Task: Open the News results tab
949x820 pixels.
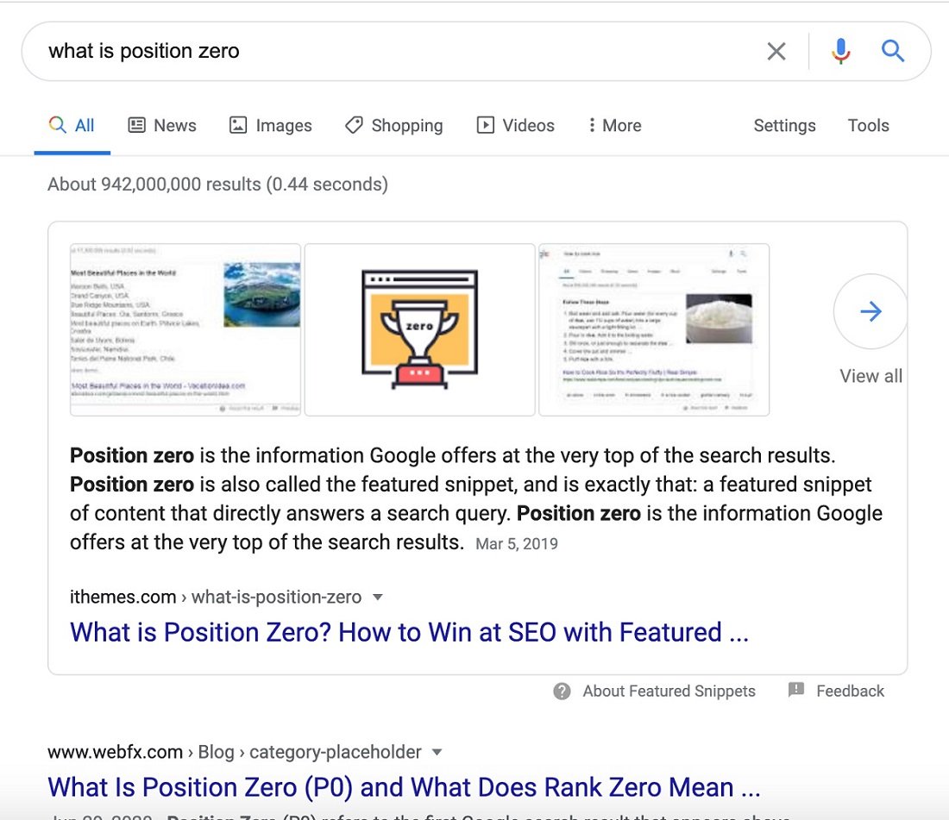Action: tap(162, 126)
